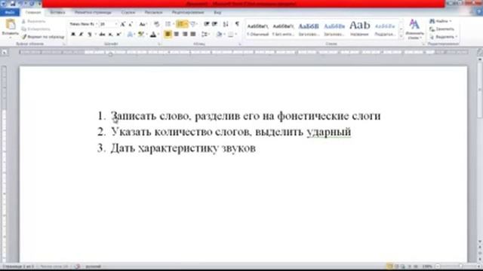
Task: Switch to the Вставка (Insert) tab
Action: click(57, 12)
